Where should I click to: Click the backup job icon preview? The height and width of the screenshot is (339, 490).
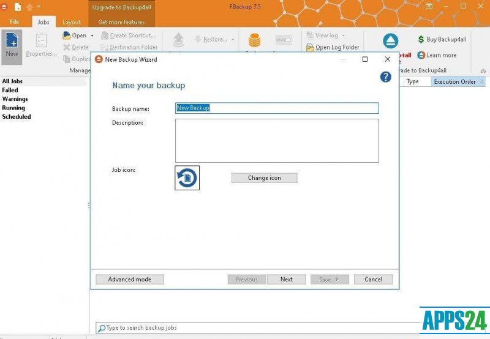point(187,178)
